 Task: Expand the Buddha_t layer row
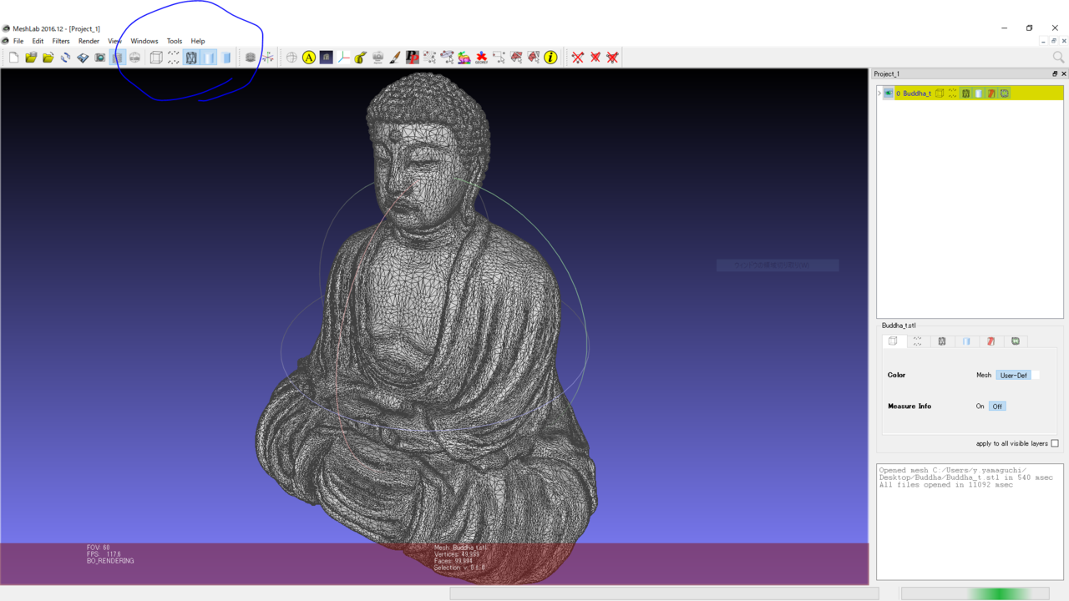coord(879,93)
